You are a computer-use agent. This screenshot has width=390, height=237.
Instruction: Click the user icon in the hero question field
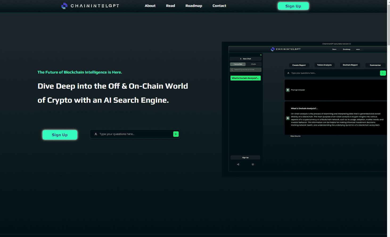tap(96, 134)
